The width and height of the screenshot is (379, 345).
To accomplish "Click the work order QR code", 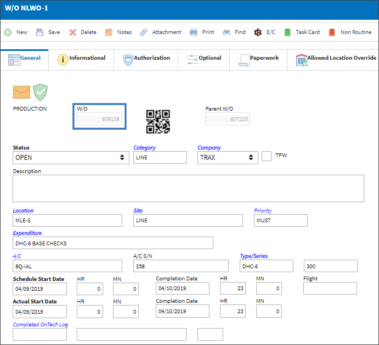I will coord(158,122).
